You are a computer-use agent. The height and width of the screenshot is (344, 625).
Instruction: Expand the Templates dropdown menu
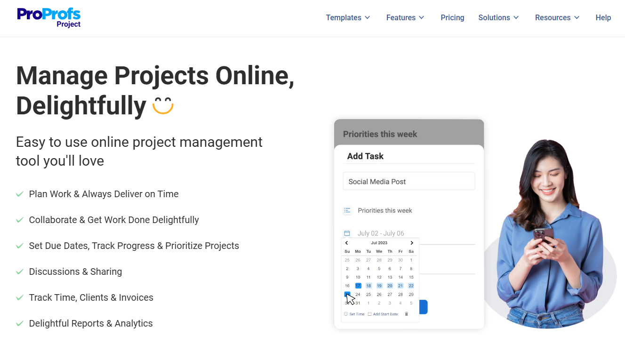[348, 17]
